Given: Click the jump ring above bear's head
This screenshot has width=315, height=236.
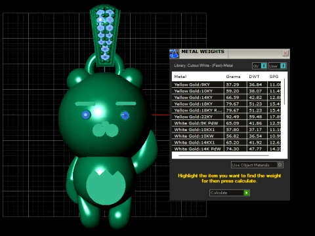Looking at the screenshot, I should [x=104, y=64].
